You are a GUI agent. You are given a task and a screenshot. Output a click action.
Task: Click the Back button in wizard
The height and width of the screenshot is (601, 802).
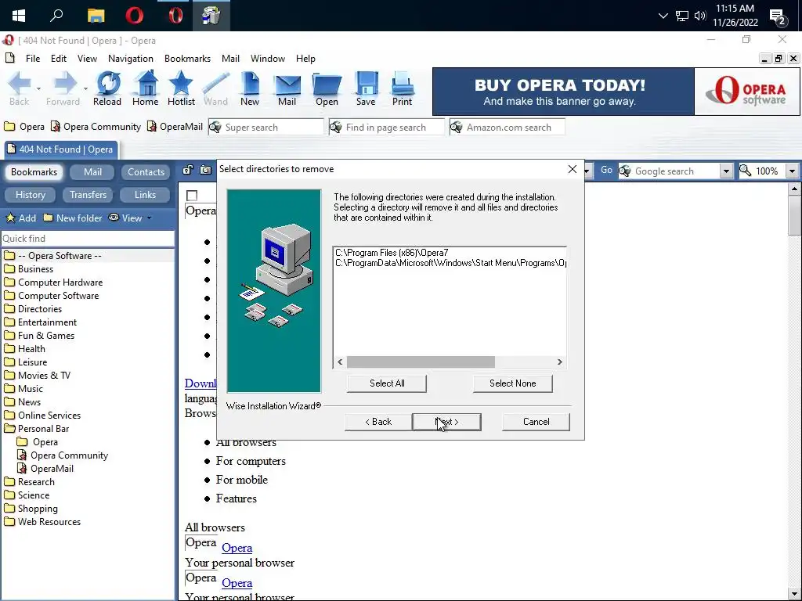click(x=378, y=422)
